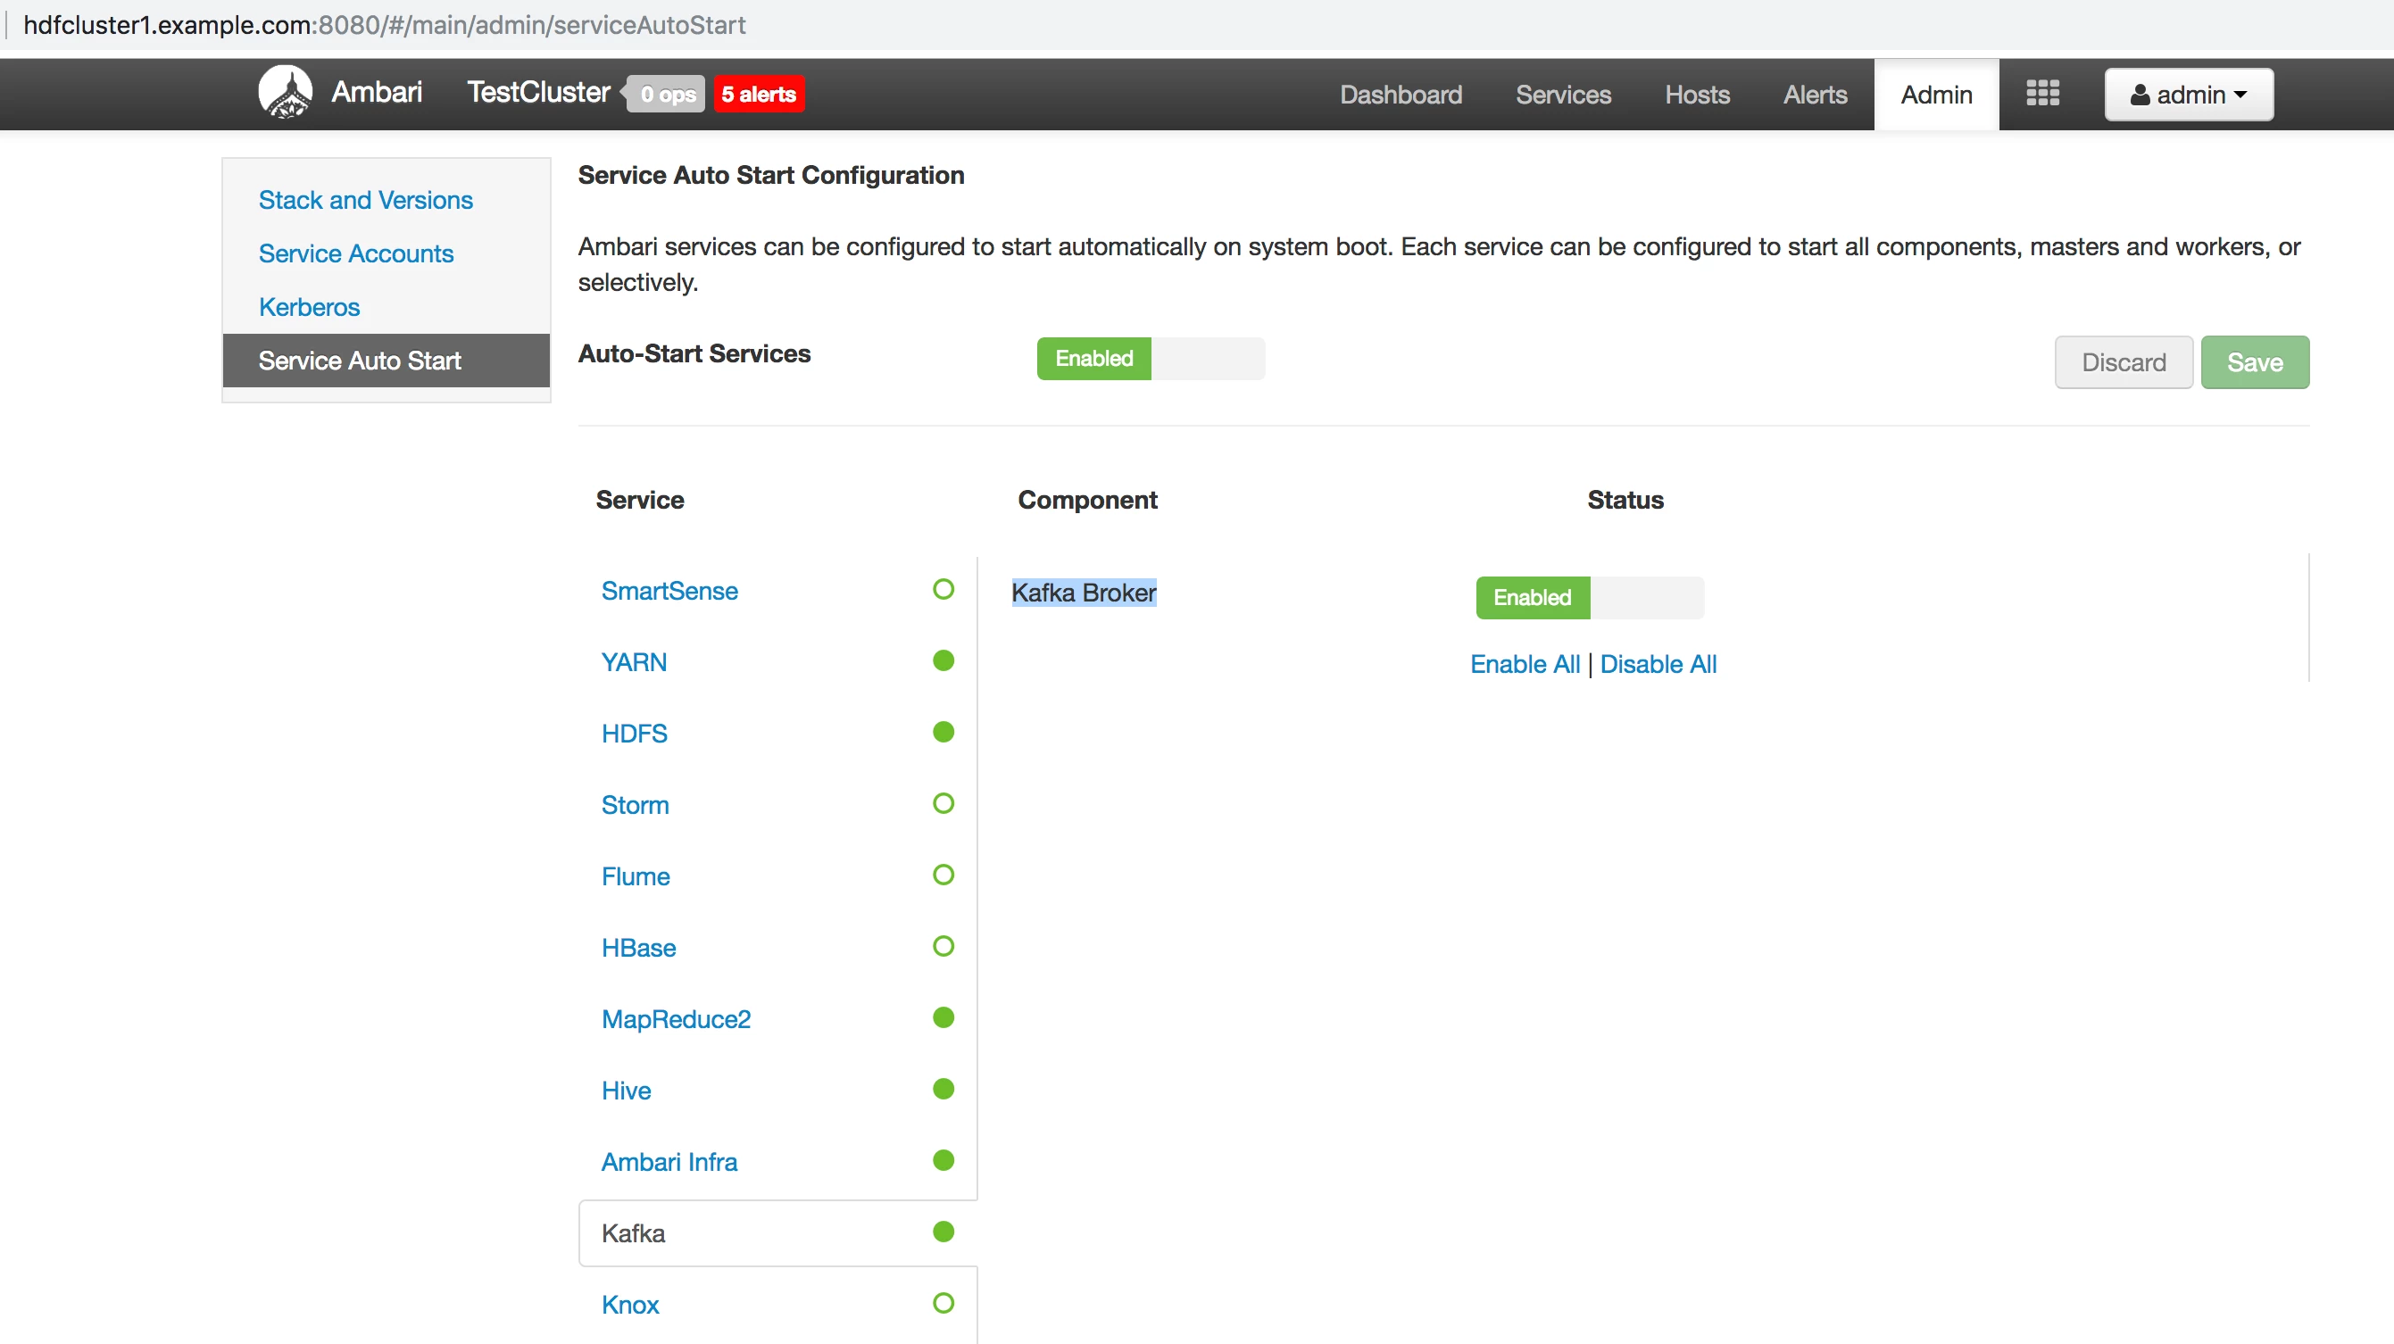
Task: Switch to the Hosts tab
Action: click(x=1697, y=95)
